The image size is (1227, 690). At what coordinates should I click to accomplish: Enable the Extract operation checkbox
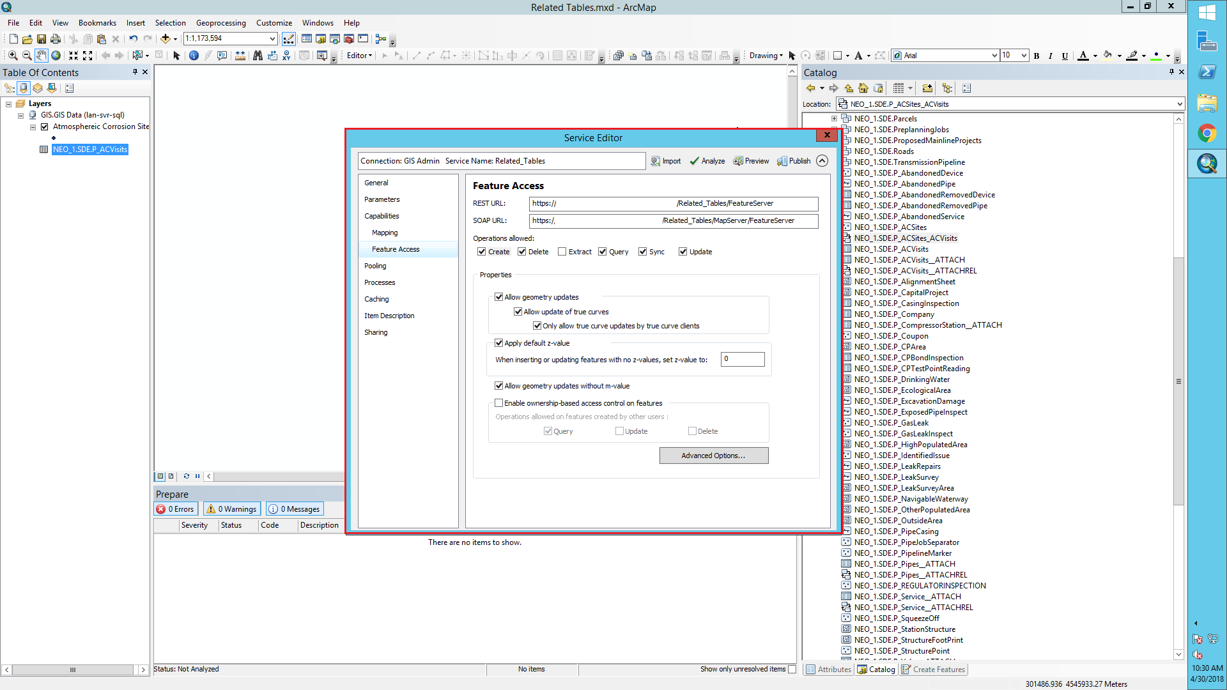(562, 252)
